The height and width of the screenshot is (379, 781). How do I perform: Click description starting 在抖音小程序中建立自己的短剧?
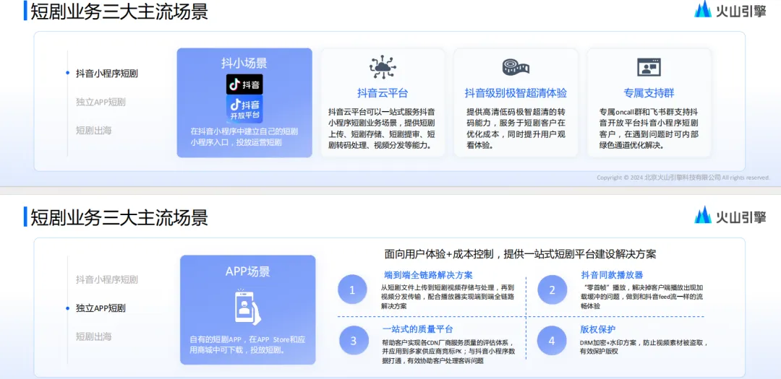pyautogui.click(x=244, y=137)
